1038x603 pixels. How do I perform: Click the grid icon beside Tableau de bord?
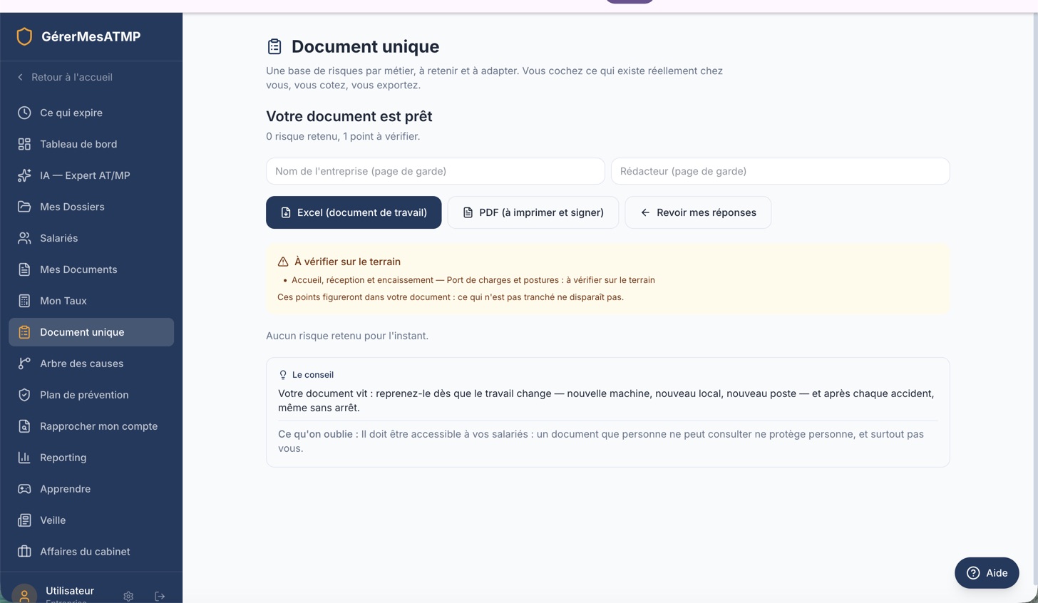pos(24,144)
